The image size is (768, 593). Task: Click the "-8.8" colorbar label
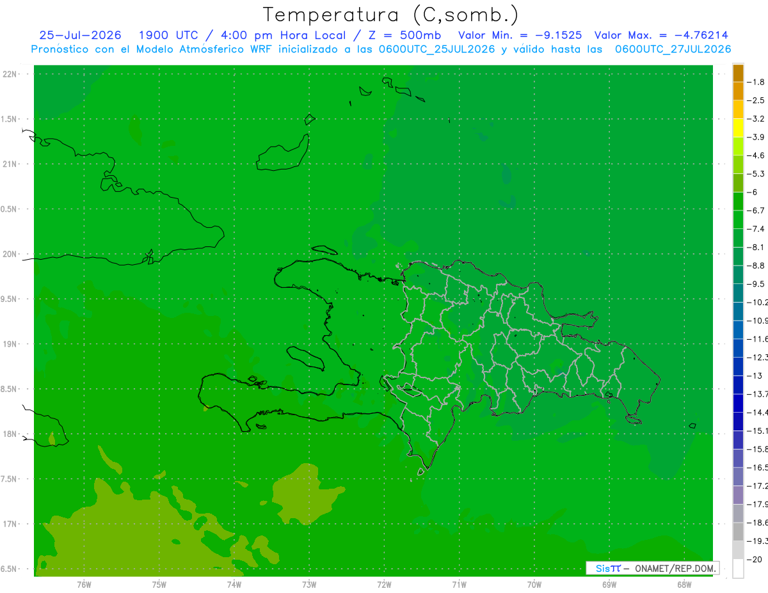pyautogui.click(x=756, y=265)
